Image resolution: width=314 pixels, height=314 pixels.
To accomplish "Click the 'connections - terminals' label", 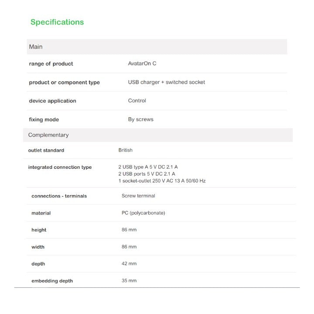I will 59,196.
